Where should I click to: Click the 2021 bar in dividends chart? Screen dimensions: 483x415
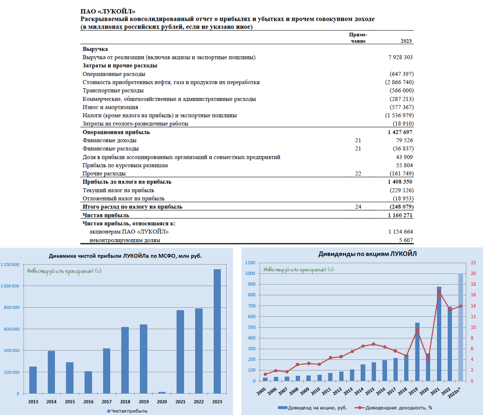[439, 334]
